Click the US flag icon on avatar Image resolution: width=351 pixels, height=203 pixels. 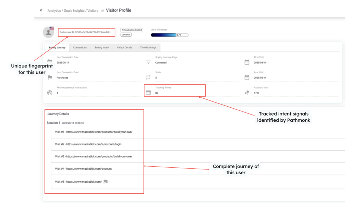tap(52, 28)
